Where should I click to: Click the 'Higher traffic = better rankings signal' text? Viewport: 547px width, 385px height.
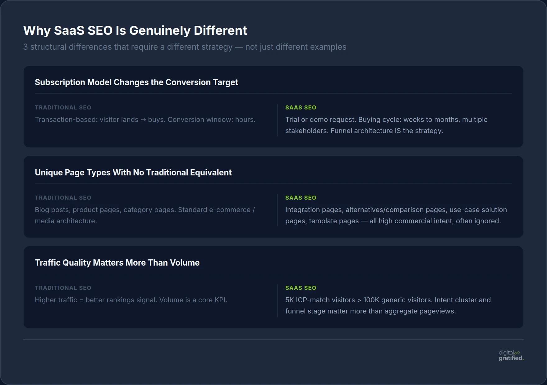131,300
